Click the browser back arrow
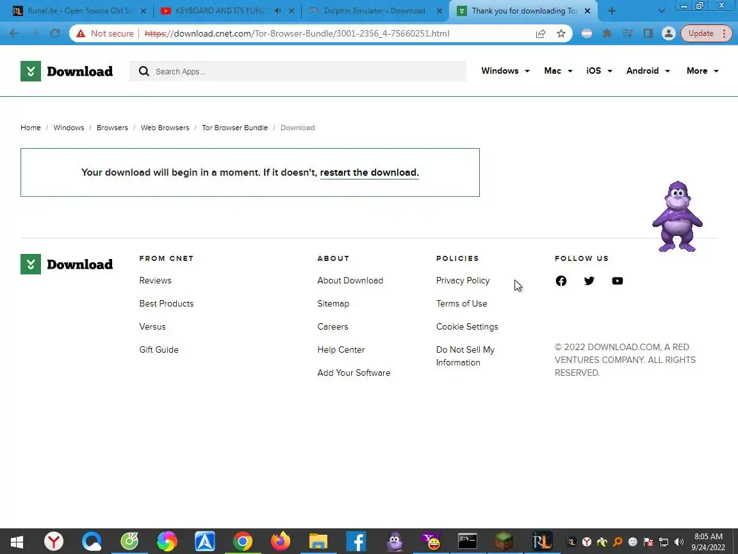The width and height of the screenshot is (738, 554). coord(14,33)
